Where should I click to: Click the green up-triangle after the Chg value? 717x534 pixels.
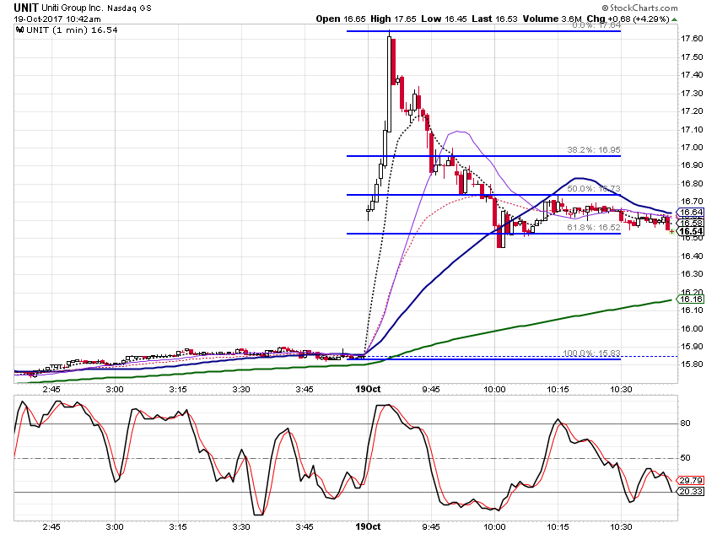tap(675, 19)
